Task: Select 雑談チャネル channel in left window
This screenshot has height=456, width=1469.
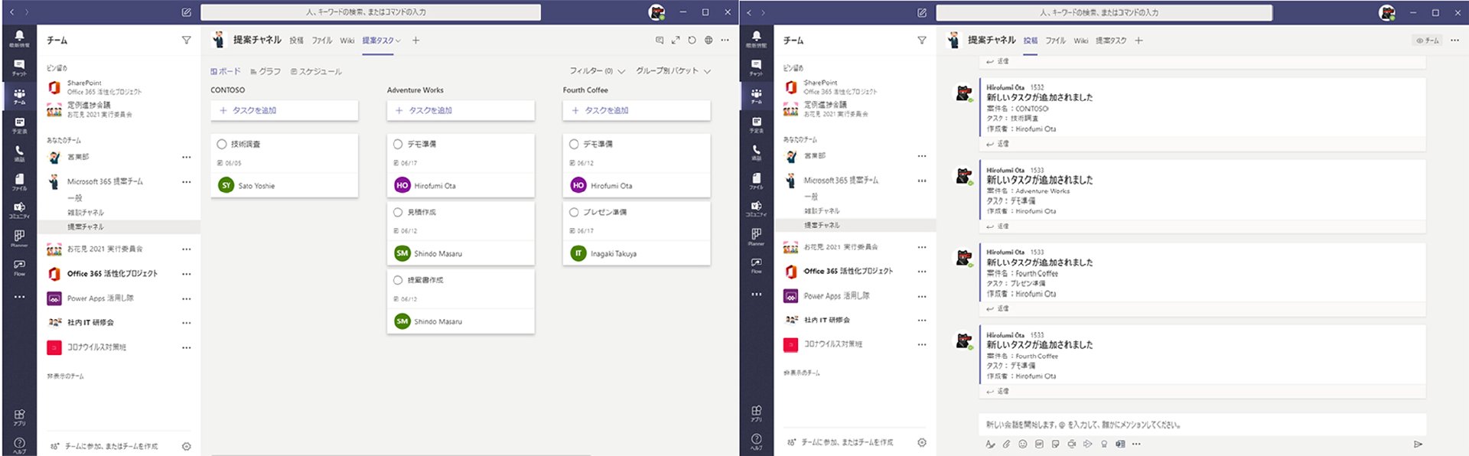Action: tap(86, 213)
